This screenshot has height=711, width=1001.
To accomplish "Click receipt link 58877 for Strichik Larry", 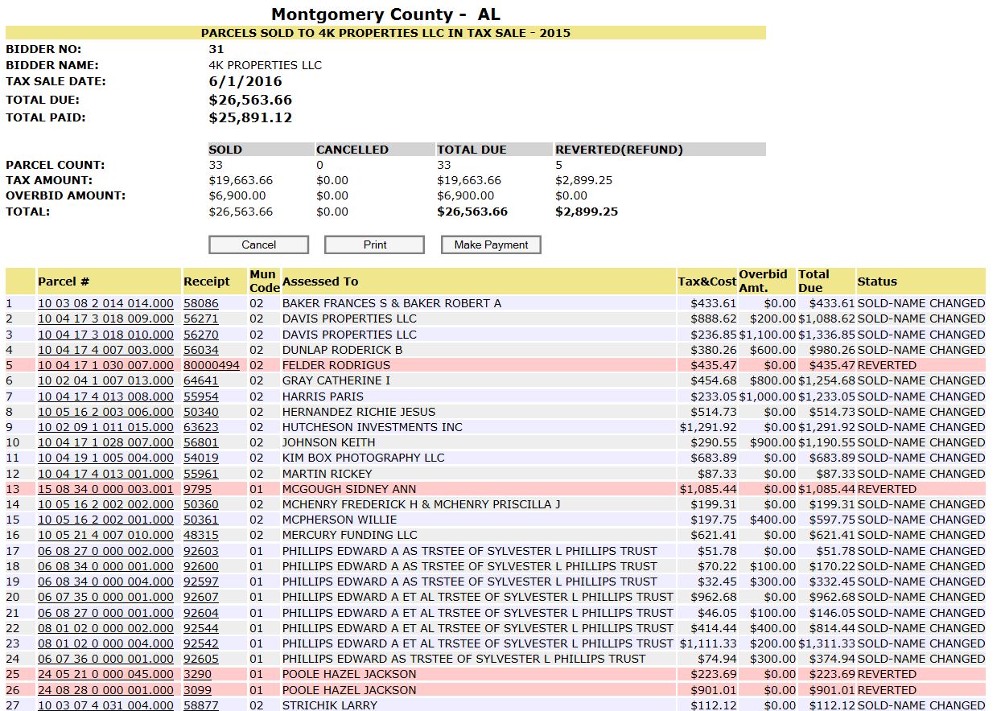I will (200, 705).
